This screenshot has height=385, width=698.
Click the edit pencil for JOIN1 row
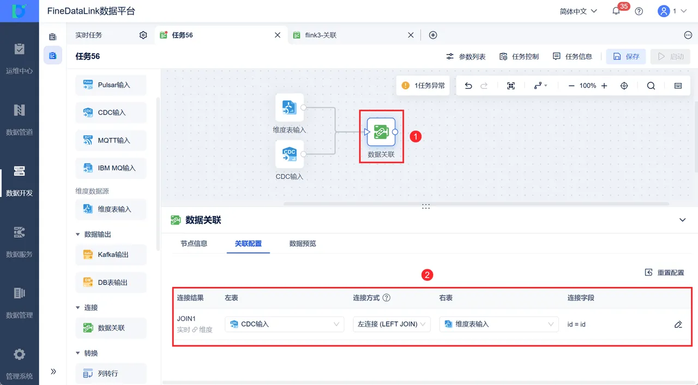(678, 324)
